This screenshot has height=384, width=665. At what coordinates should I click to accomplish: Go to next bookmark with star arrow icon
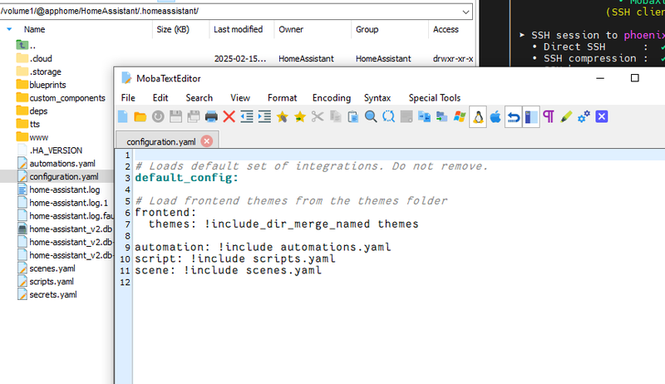click(x=300, y=116)
